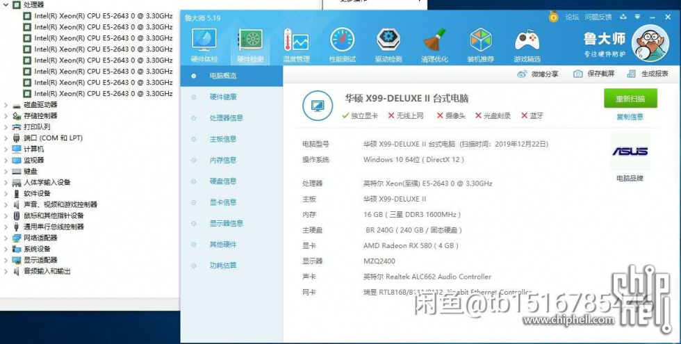This screenshot has height=344, width=681.
Task: Open the 论坛 forum link
Action: [572, 17]
